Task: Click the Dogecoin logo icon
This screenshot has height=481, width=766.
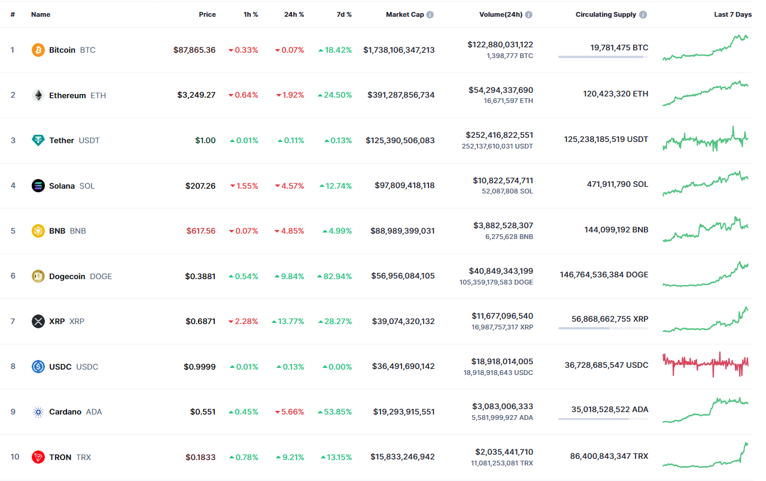Action: tap(38, 276)
